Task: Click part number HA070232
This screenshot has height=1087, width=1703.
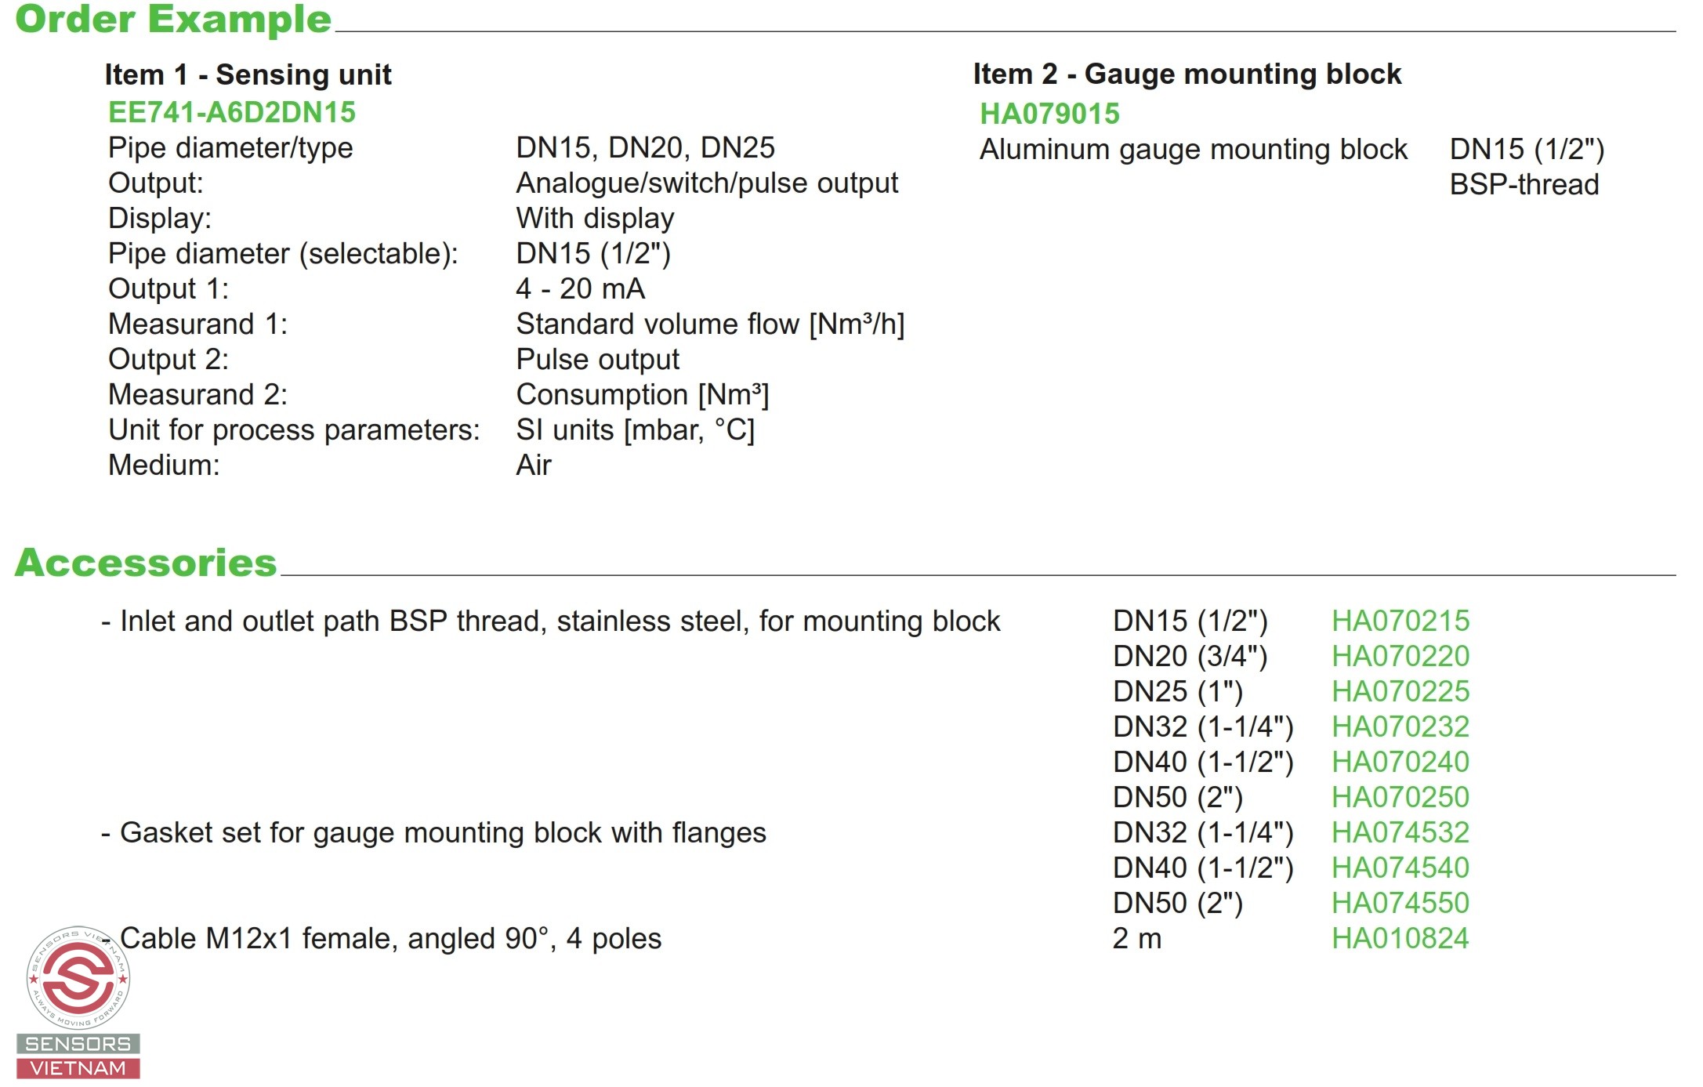Action: pyautogui.click(x=1400, y=726)
